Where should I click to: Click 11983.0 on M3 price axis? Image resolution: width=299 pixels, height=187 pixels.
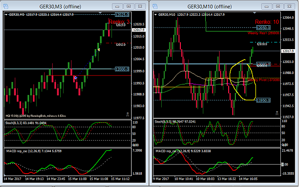pos(139,106)
